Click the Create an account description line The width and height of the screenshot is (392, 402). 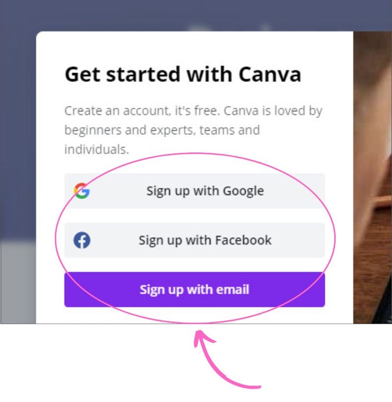click(194, 111)
